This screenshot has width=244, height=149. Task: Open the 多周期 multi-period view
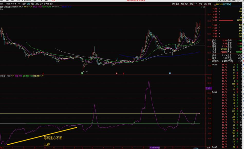[x=46, y=4]
